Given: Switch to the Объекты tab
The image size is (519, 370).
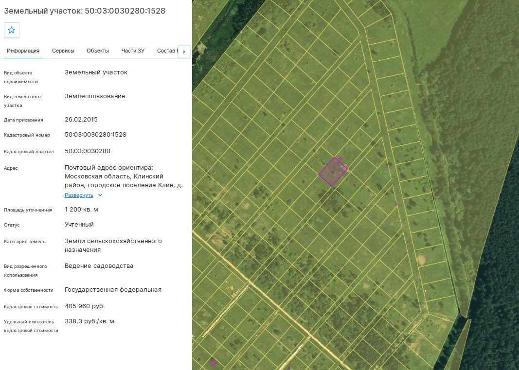Looking at the screenshot, I should coord(98,51).
